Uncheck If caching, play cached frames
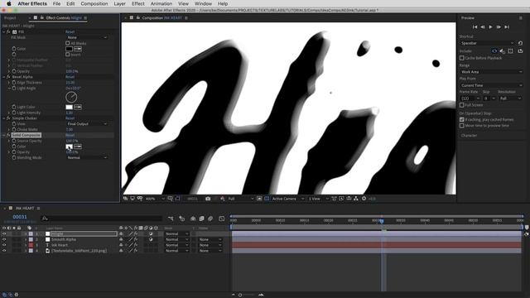 [x=462, y=119]
